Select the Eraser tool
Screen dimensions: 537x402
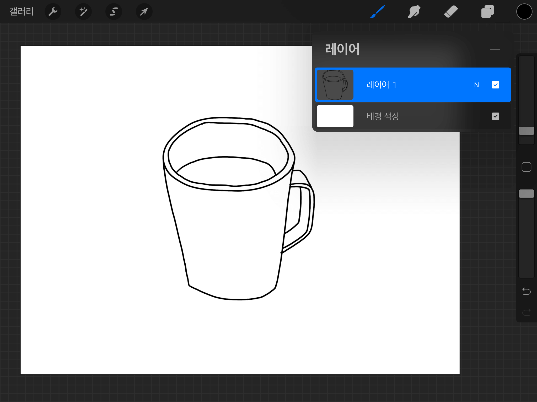coord(451,12)
